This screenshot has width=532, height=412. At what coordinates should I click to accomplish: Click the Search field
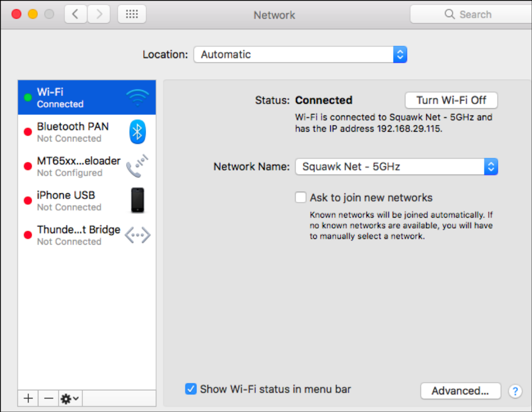pos(472,15)
